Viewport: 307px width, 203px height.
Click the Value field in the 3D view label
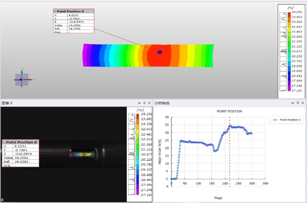(81, 26)
